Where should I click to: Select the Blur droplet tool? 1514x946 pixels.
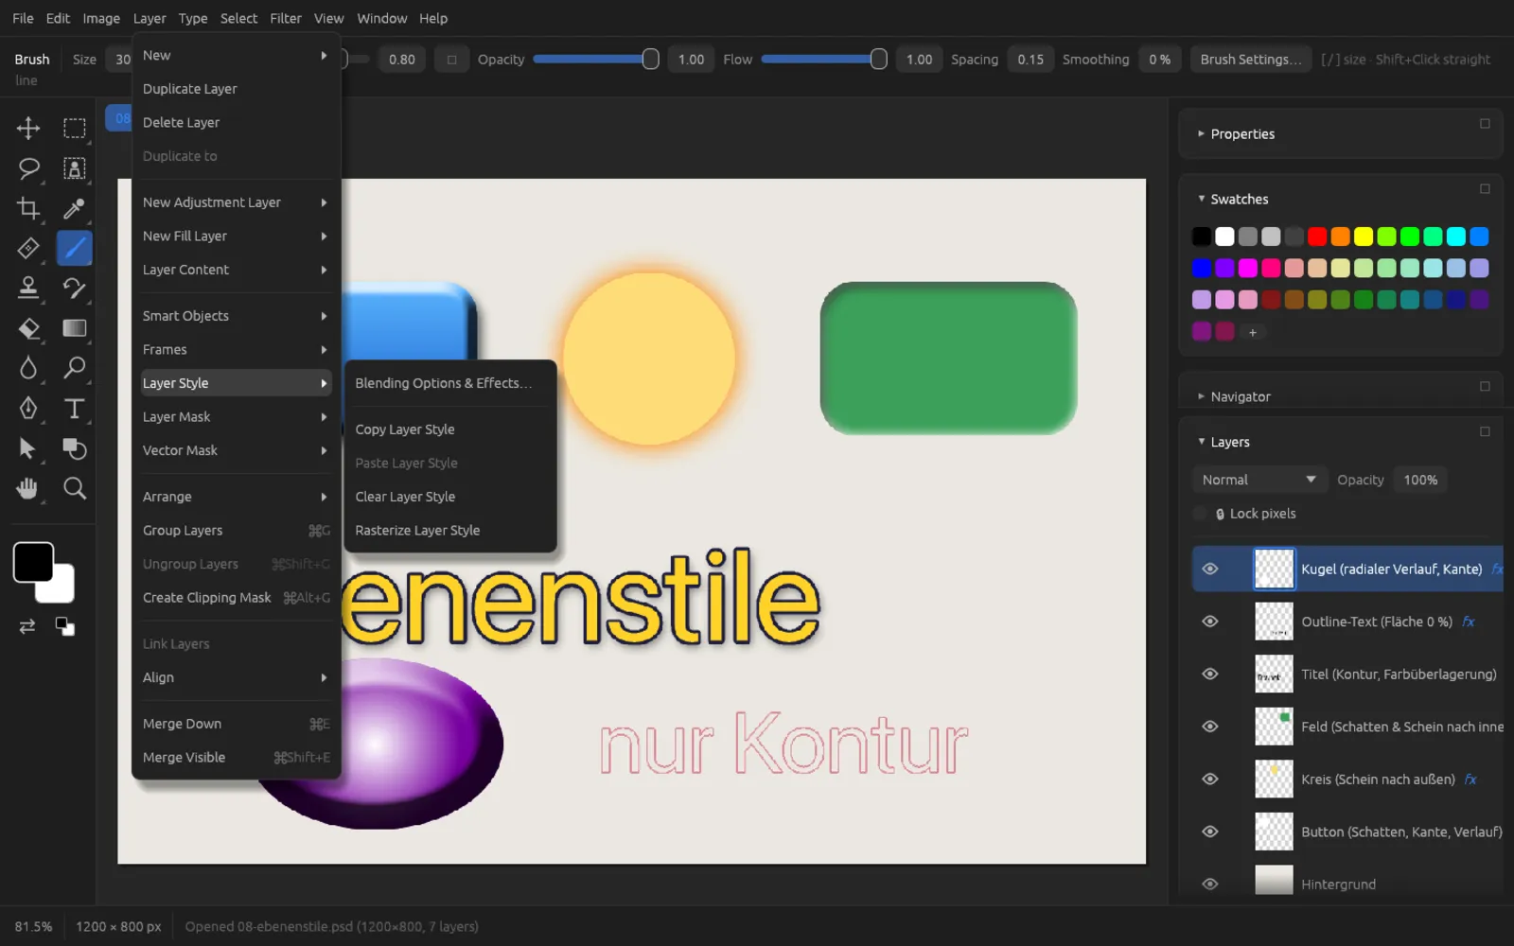[x=28, y=368]
